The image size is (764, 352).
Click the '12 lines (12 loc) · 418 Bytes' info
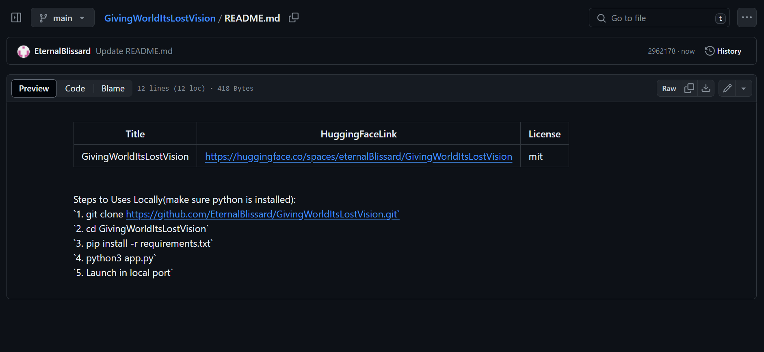pos(195,88)
